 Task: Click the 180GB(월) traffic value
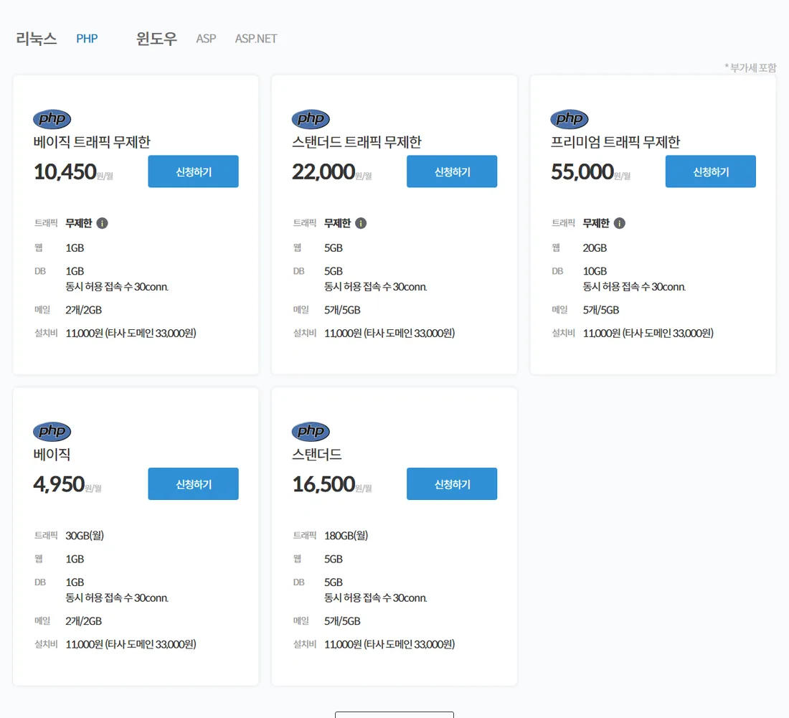(x=346, y=535)
